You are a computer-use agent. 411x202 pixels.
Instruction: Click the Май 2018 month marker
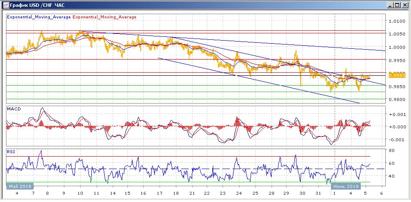pyautogui.click(x=20, y=186)
